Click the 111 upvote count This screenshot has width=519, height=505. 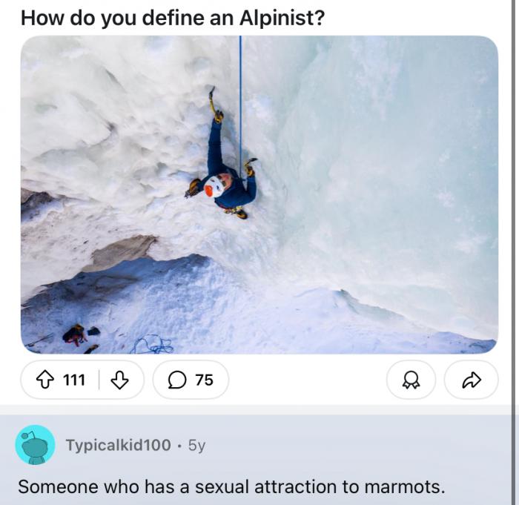[x=74, y=380]
